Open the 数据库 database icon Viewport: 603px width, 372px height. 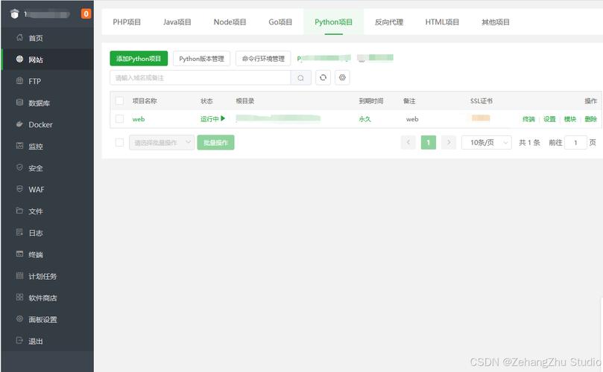19,103
